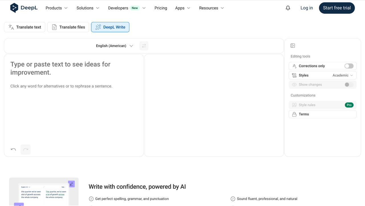Open the English (American) language dropdown

(115, 46)
